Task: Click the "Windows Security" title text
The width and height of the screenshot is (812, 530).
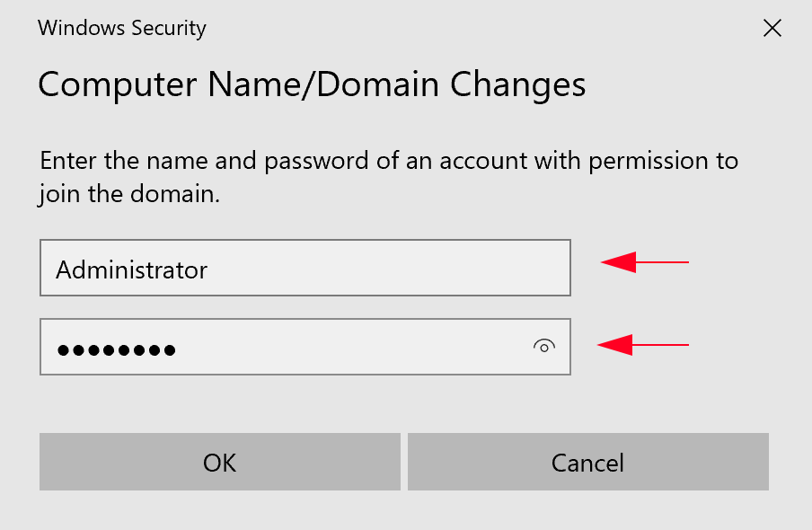Action: [x=122, y=28]
